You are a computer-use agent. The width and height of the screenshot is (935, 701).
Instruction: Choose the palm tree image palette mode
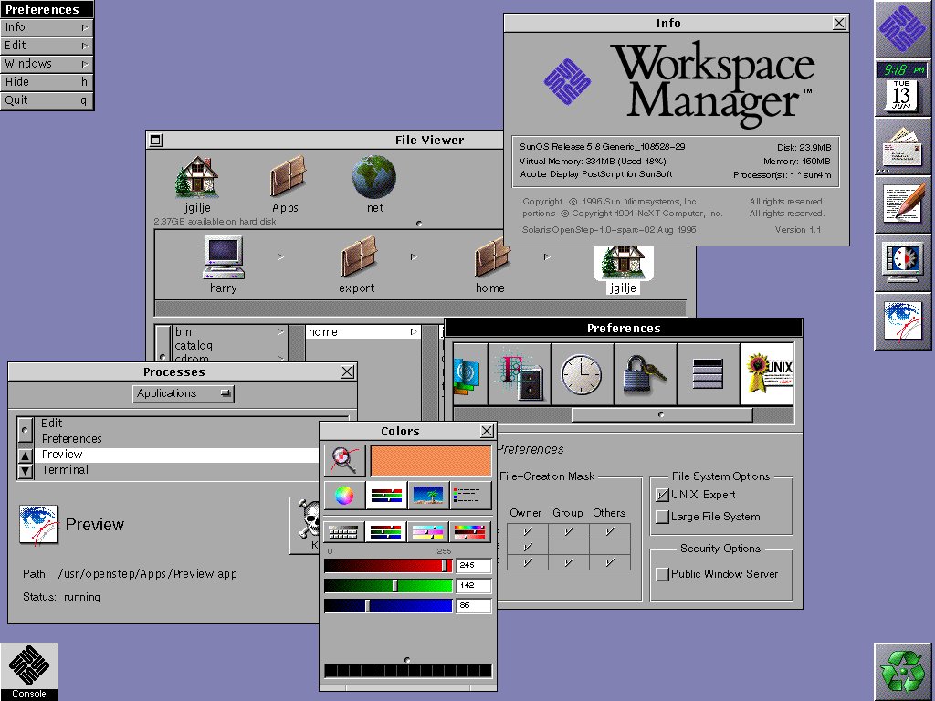(428, 496)
